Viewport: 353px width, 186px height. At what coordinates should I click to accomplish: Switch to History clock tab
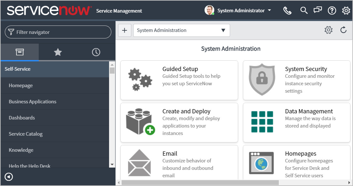[x=96, y=52]
